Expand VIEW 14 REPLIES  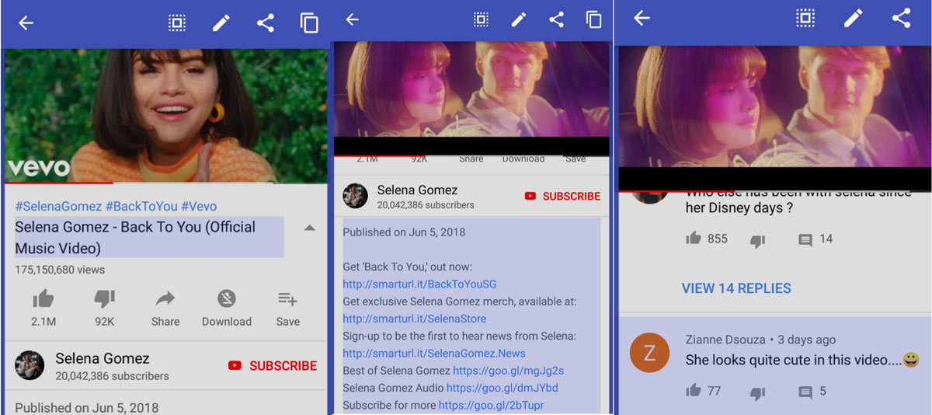point(736,288)
